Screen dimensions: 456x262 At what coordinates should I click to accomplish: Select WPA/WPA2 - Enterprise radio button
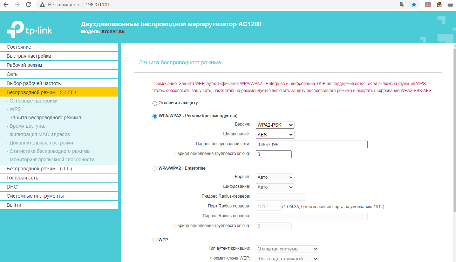(x=155, y=169)
